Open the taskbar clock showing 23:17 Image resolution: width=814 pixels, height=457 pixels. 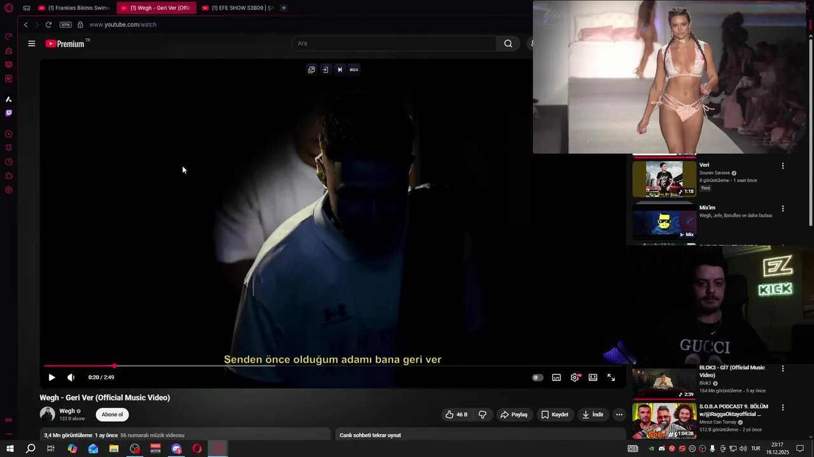coord(777,449)
